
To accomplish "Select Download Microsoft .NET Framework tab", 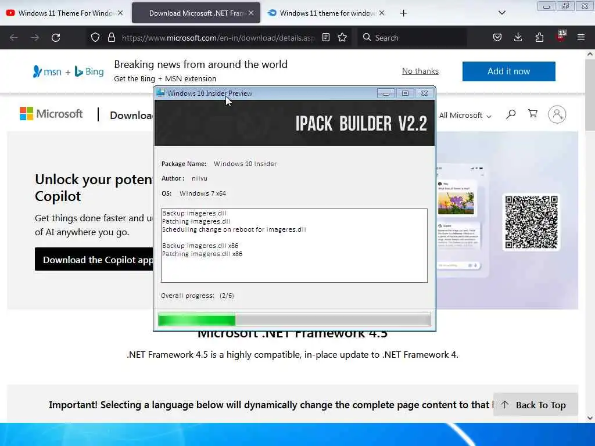I will coord(195,13).
